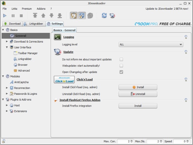Click the Basics - General tab

pos(64,30)
